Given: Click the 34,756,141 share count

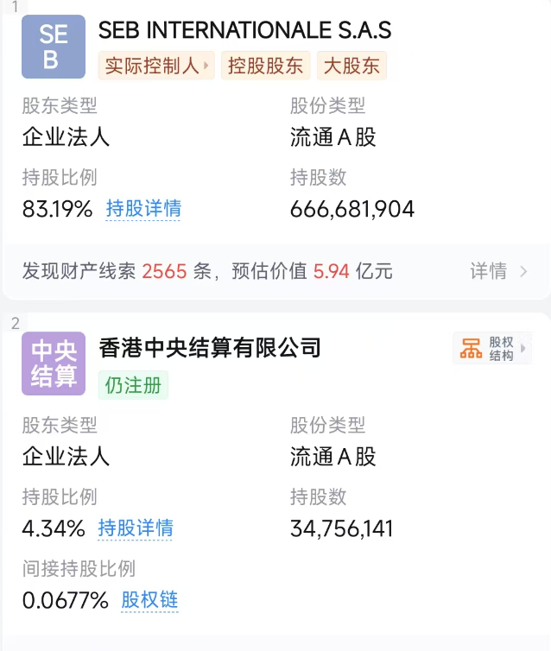Looking at the screenshot, I should [342, 528].
